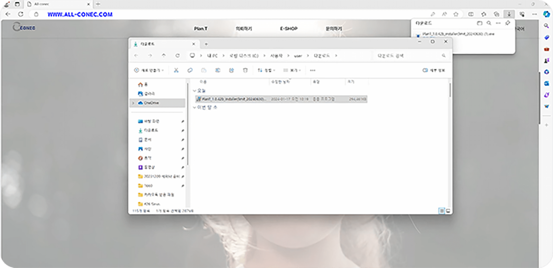Click the Edge sidebar shopping tag icon
Screen dimensions: 553x268
[x=546, y=37]
